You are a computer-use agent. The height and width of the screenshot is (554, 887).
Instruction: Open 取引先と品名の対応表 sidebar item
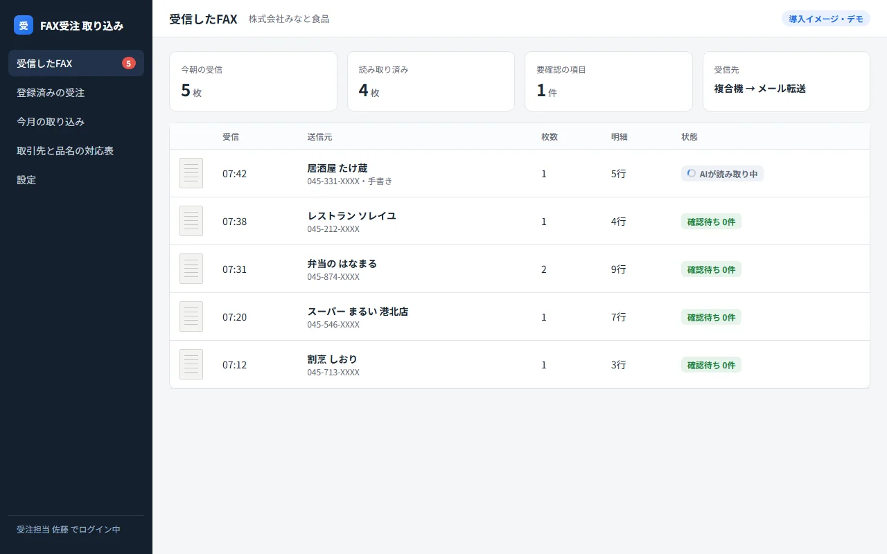coord(76,150)
